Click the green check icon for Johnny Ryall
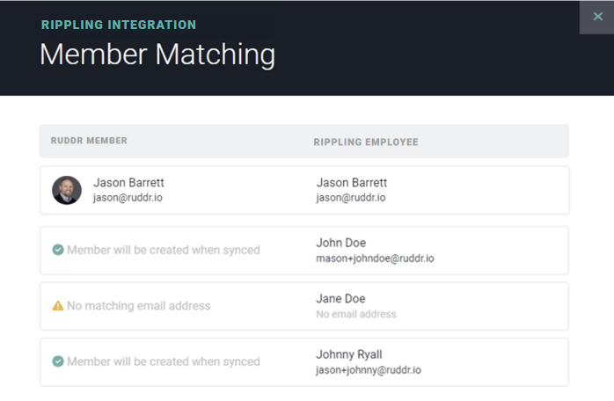This screenshot has height=401, width=614. (x=58, y=361)
